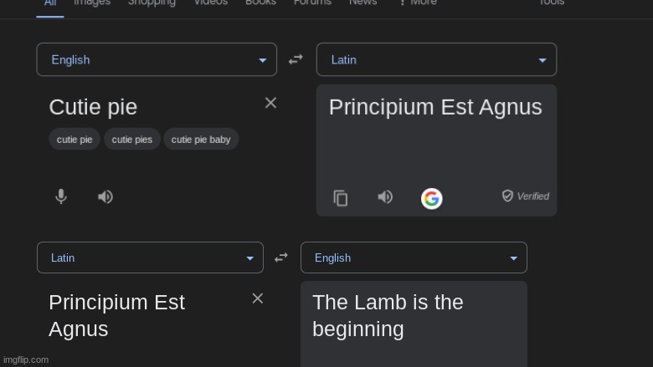Open the Latin target language dropdown
This screenshot has height=367, width=653.
click(436, 59)
